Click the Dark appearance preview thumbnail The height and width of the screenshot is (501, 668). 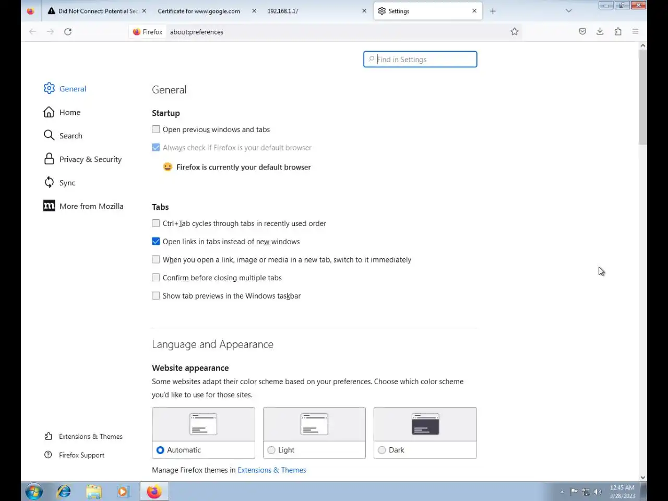pos(425,424)
